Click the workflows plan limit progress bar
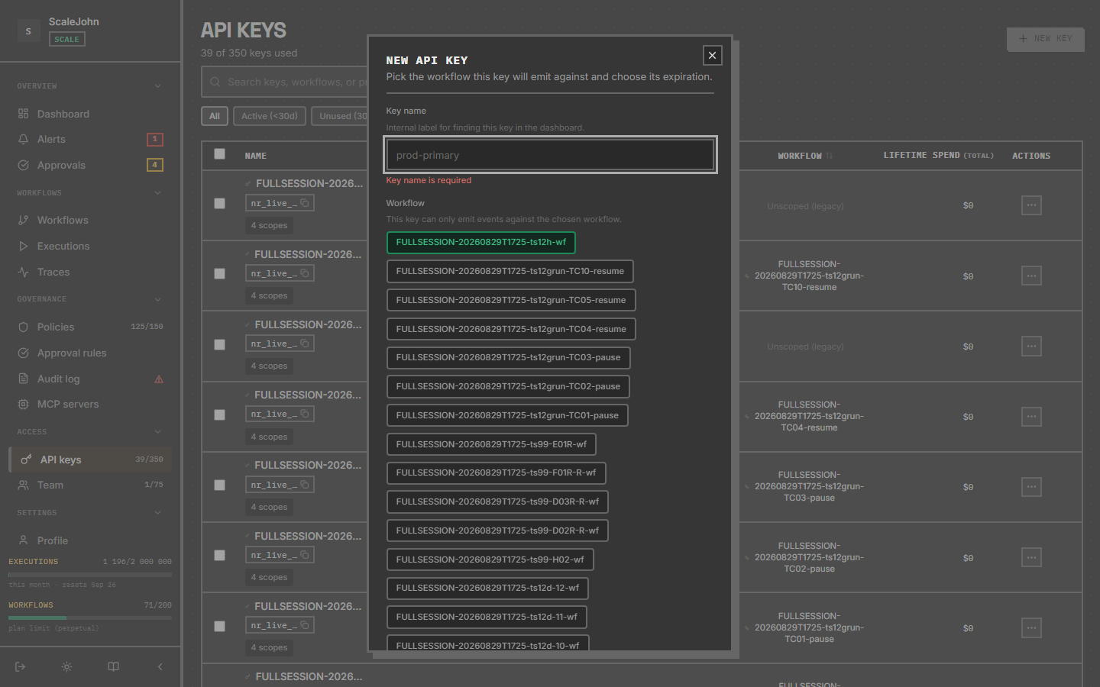The image size is (1100, 687). [x=90, y=618]
